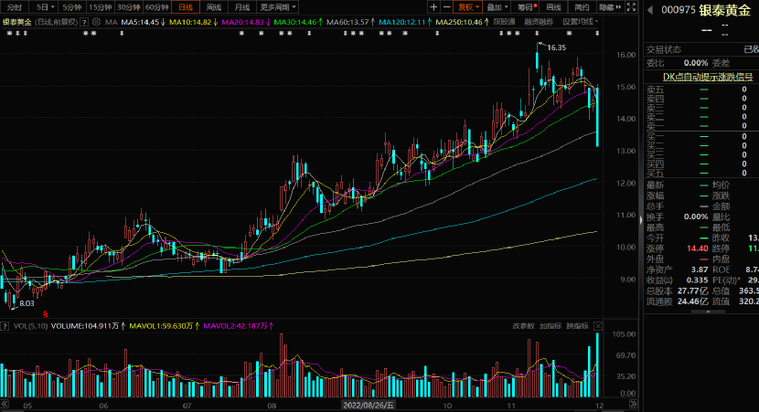Image resolution: width=759 pixels, height=412 pixels.
Task: Click the 换指标 change indicator button
Action: (x=577, y=326)
